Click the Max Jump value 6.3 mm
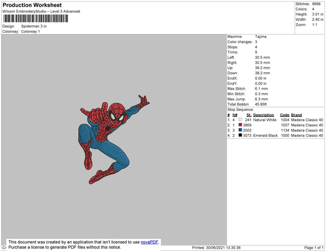This screenshot has width=326, height=252. click(x=261, y=99)
